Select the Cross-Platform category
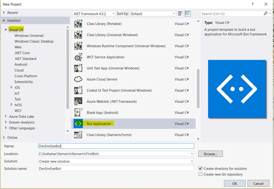 26,76
